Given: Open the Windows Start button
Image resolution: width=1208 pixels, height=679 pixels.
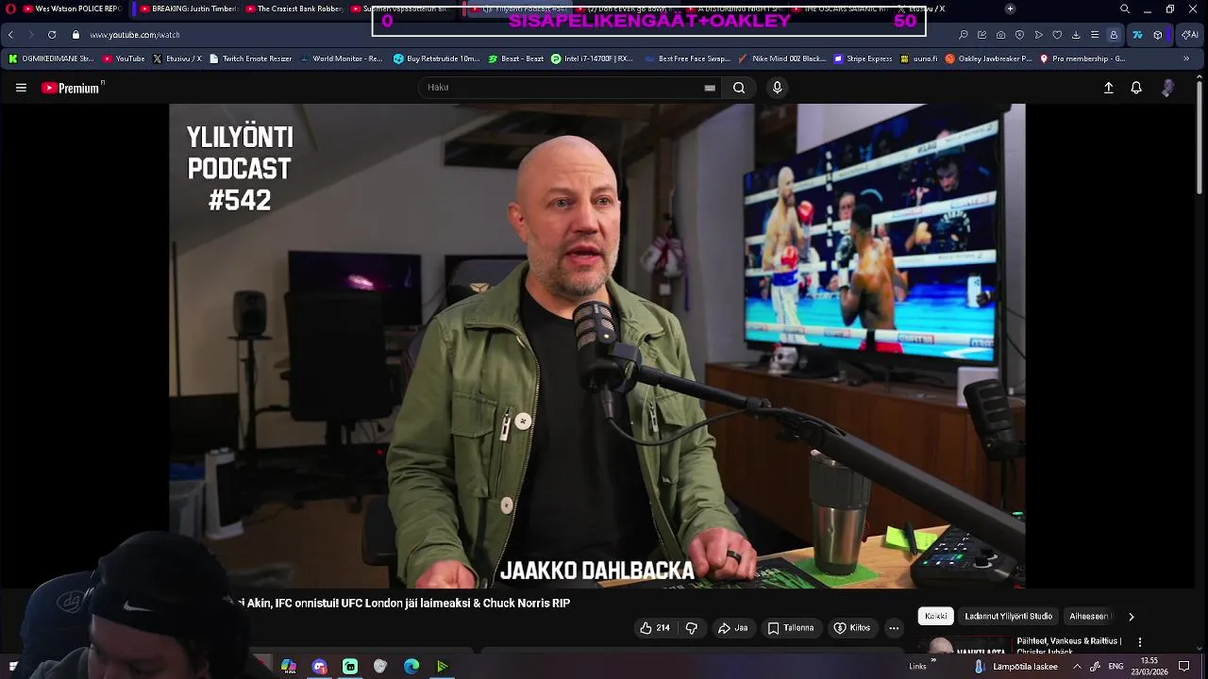Looking at the screenshot, I should [x=13, y=667].
